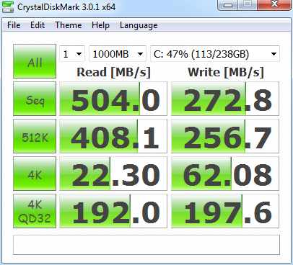Click the 512K read result 408.1

point(113,136)
